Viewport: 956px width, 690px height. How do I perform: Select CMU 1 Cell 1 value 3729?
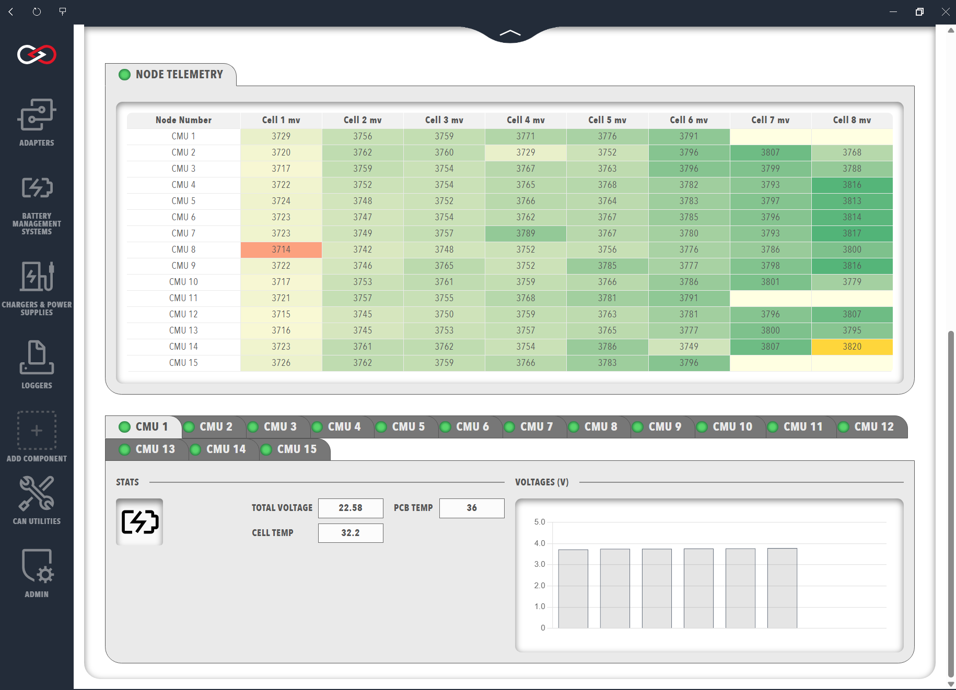point(281,136)
